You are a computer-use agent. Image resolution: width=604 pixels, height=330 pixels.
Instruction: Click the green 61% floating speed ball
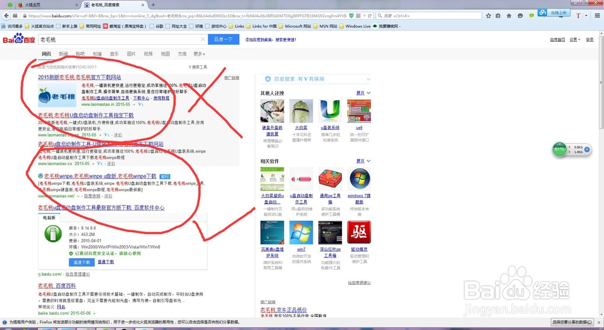pyautogui.click(x=559, y=149)
